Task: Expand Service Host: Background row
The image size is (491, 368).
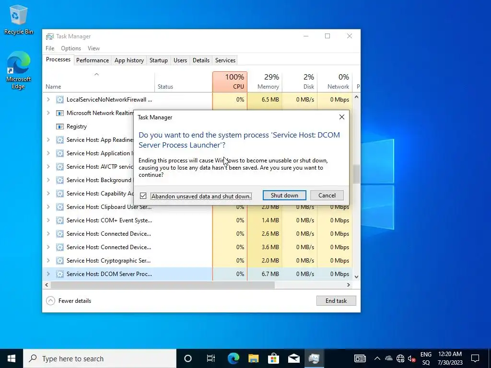Action: [x=48, y=180]
